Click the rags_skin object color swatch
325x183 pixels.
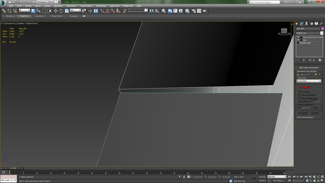[322, 28]
